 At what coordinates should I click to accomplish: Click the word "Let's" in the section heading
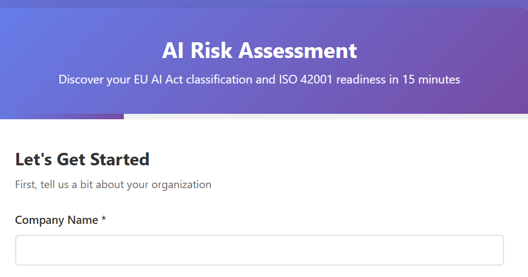pos(32,159)
